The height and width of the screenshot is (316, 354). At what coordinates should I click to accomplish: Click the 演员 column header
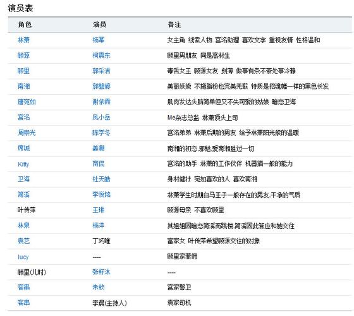[x=100, y=25]
